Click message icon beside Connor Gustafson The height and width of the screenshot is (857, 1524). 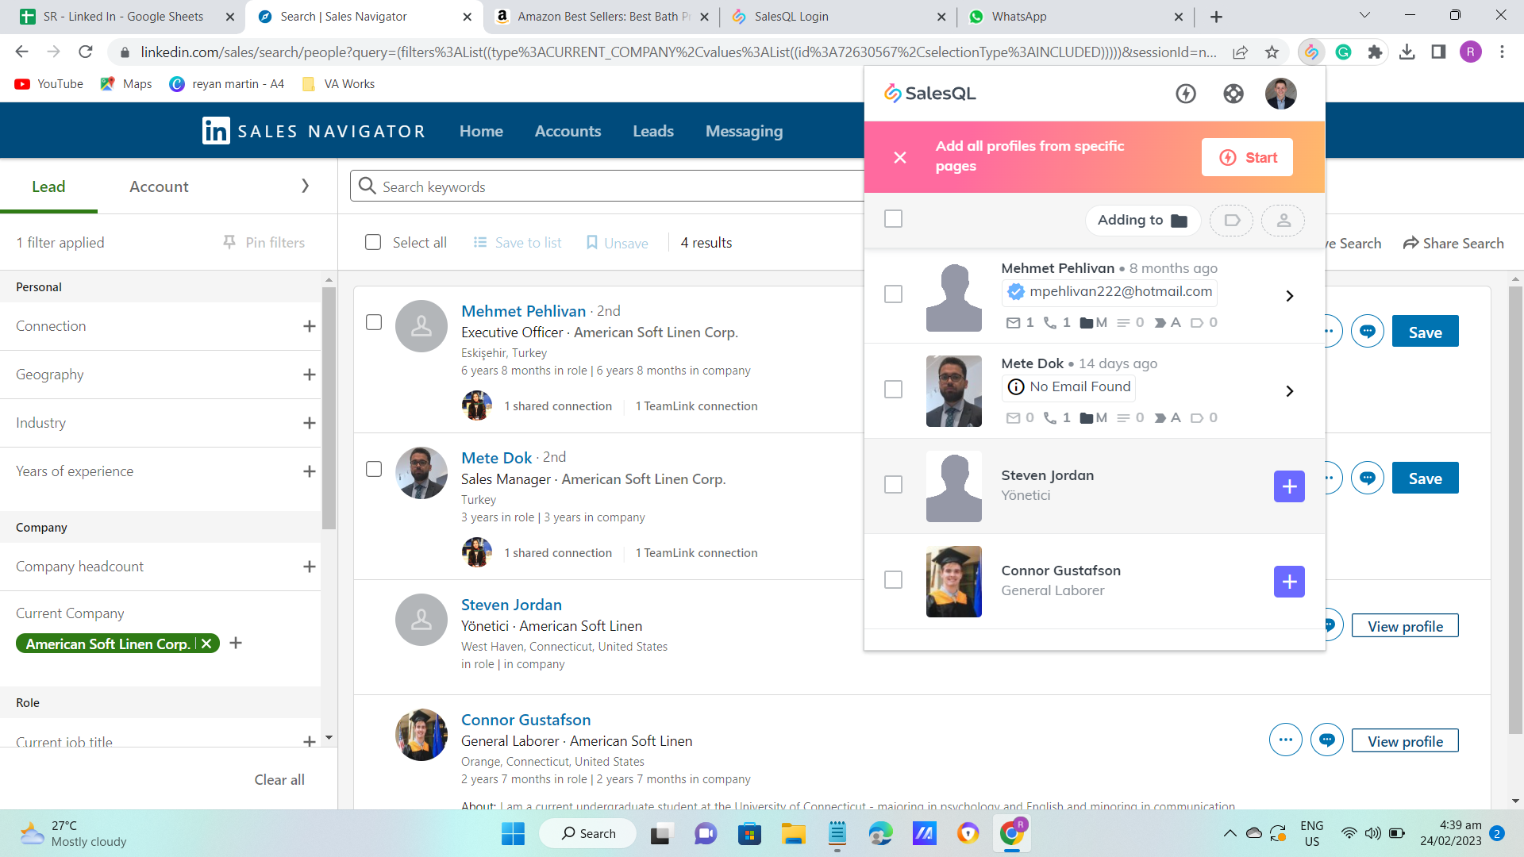tap(1326, 740)
